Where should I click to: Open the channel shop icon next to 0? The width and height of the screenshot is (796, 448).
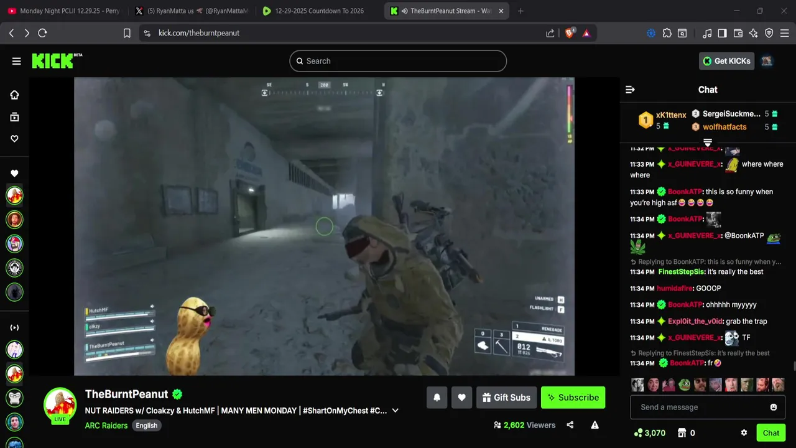tap(682, 433)
